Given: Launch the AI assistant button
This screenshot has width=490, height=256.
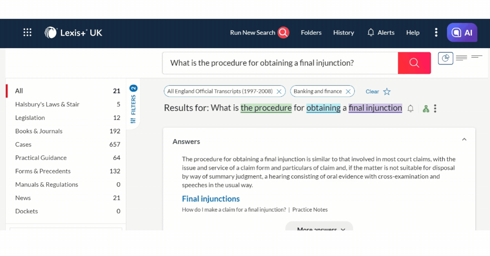Looking at the screenshot, I should tap(462, 33).
